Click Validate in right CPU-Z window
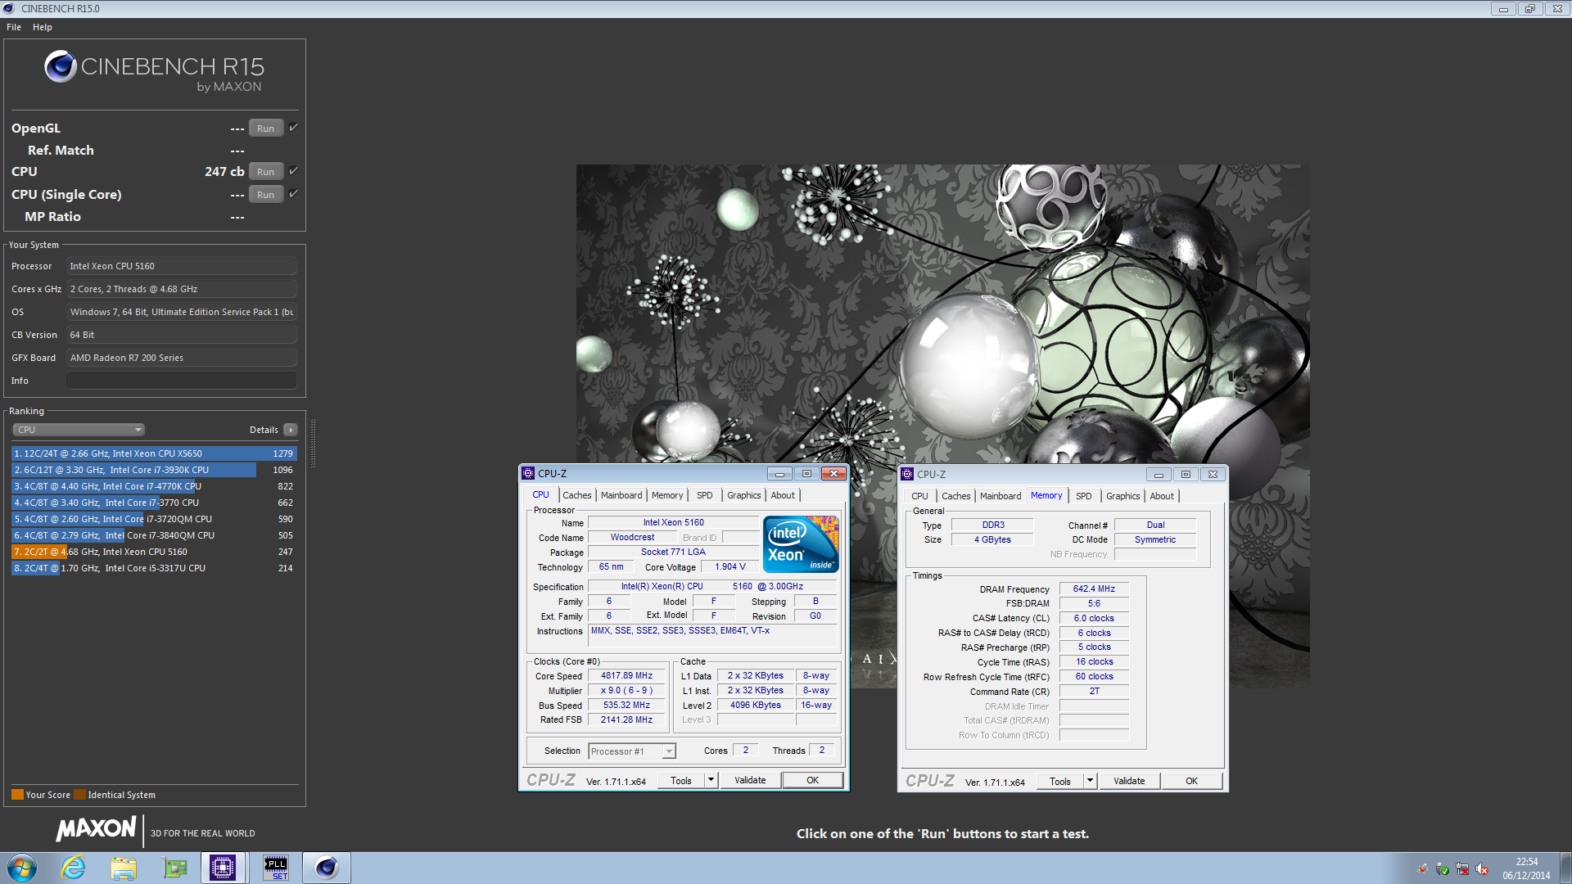 point(1129,781)
